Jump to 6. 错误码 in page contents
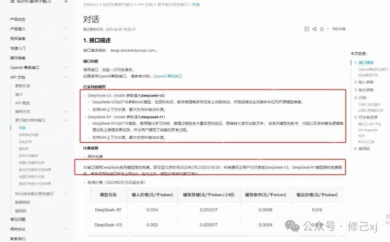390x242 pixels. point(362,149)
